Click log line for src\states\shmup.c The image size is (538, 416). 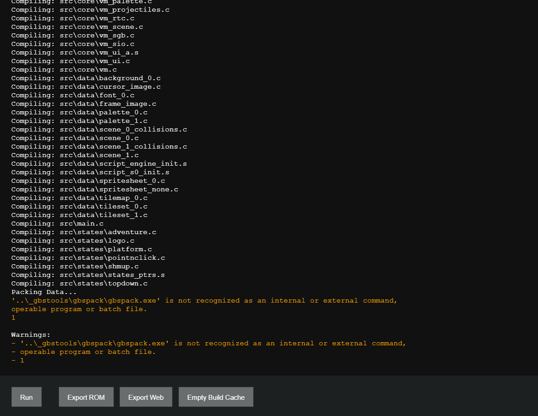[75, 267]
